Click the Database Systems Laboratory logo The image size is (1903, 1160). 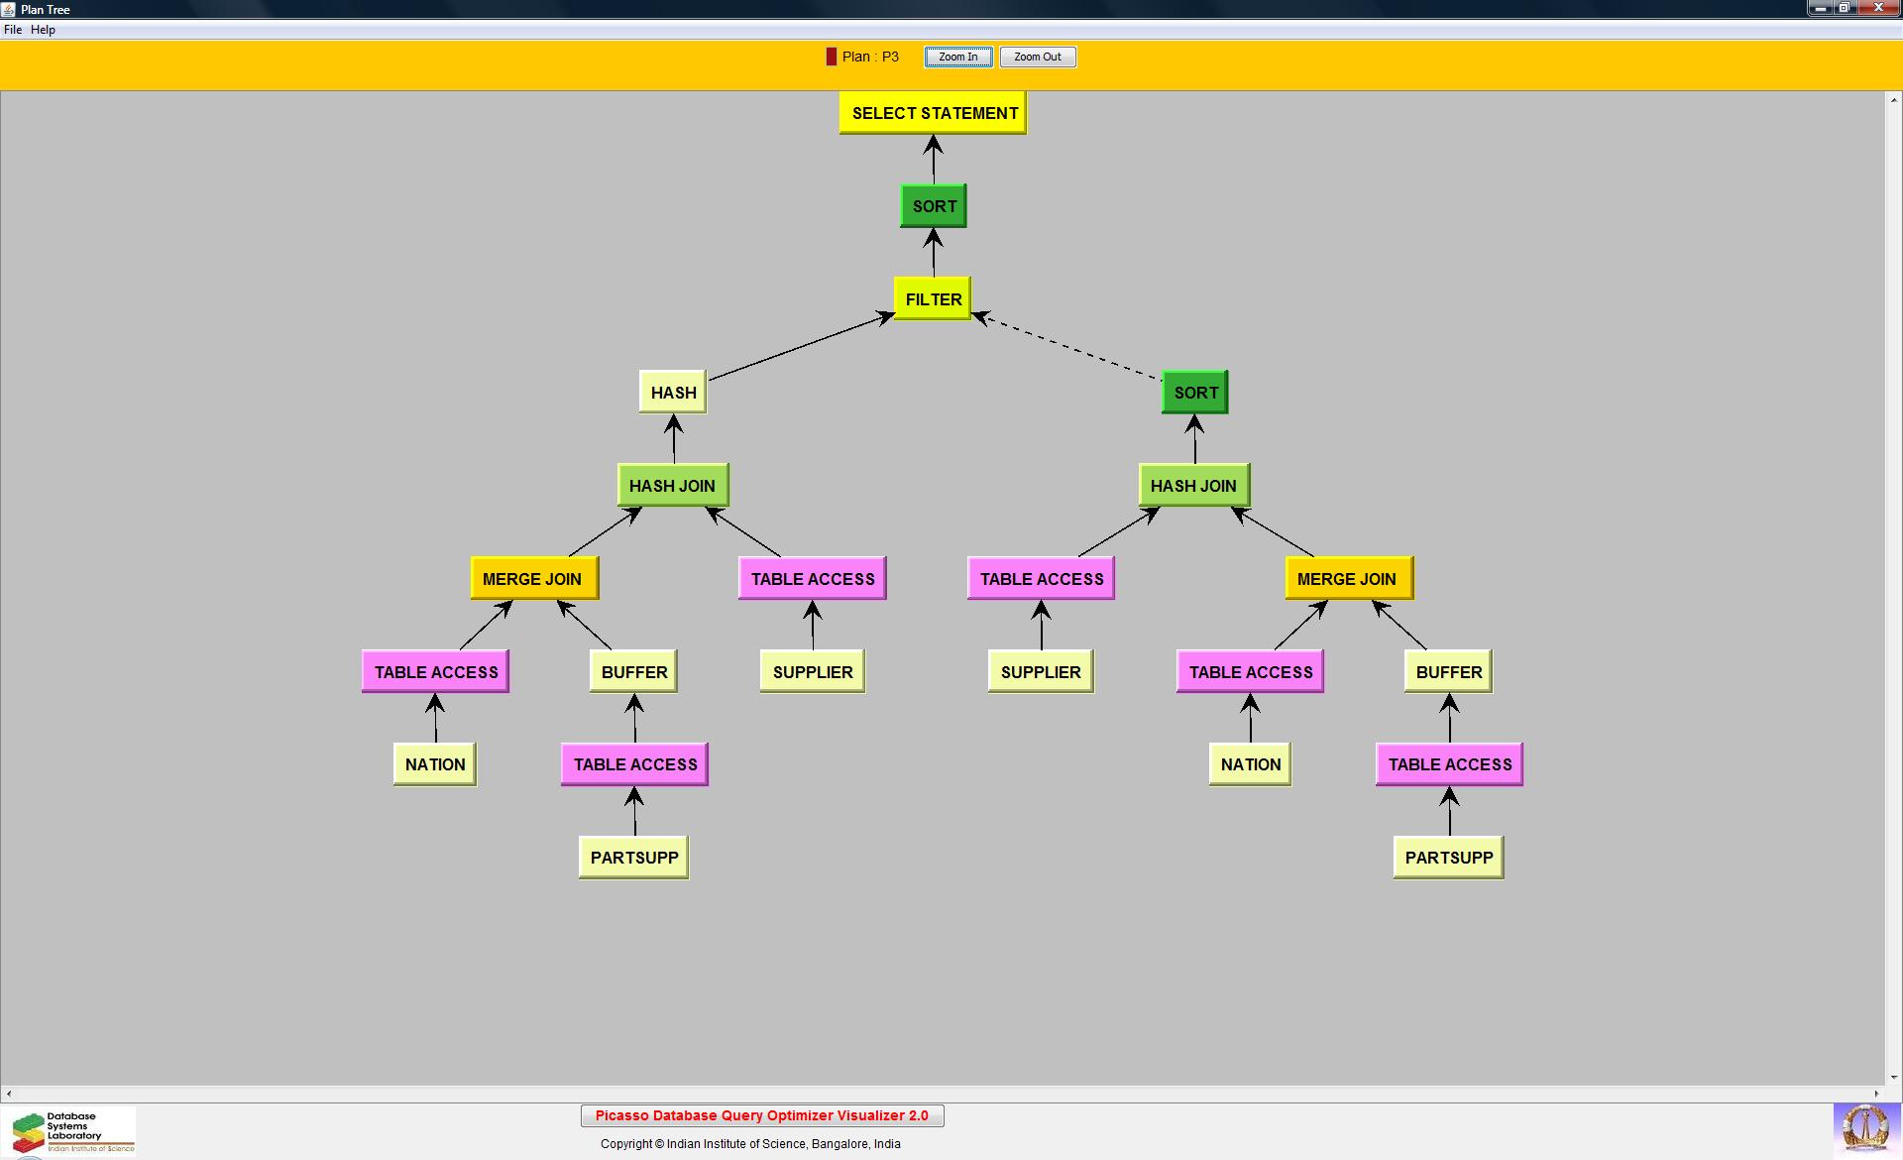click(69, 1131)
